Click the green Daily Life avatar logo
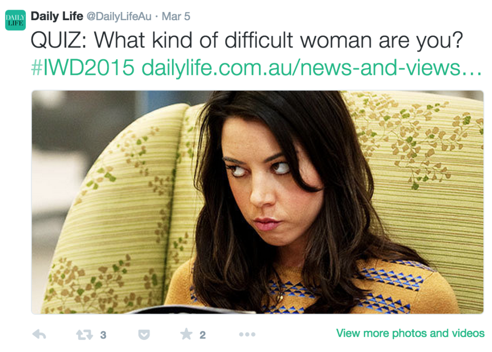 coord(15,20)
